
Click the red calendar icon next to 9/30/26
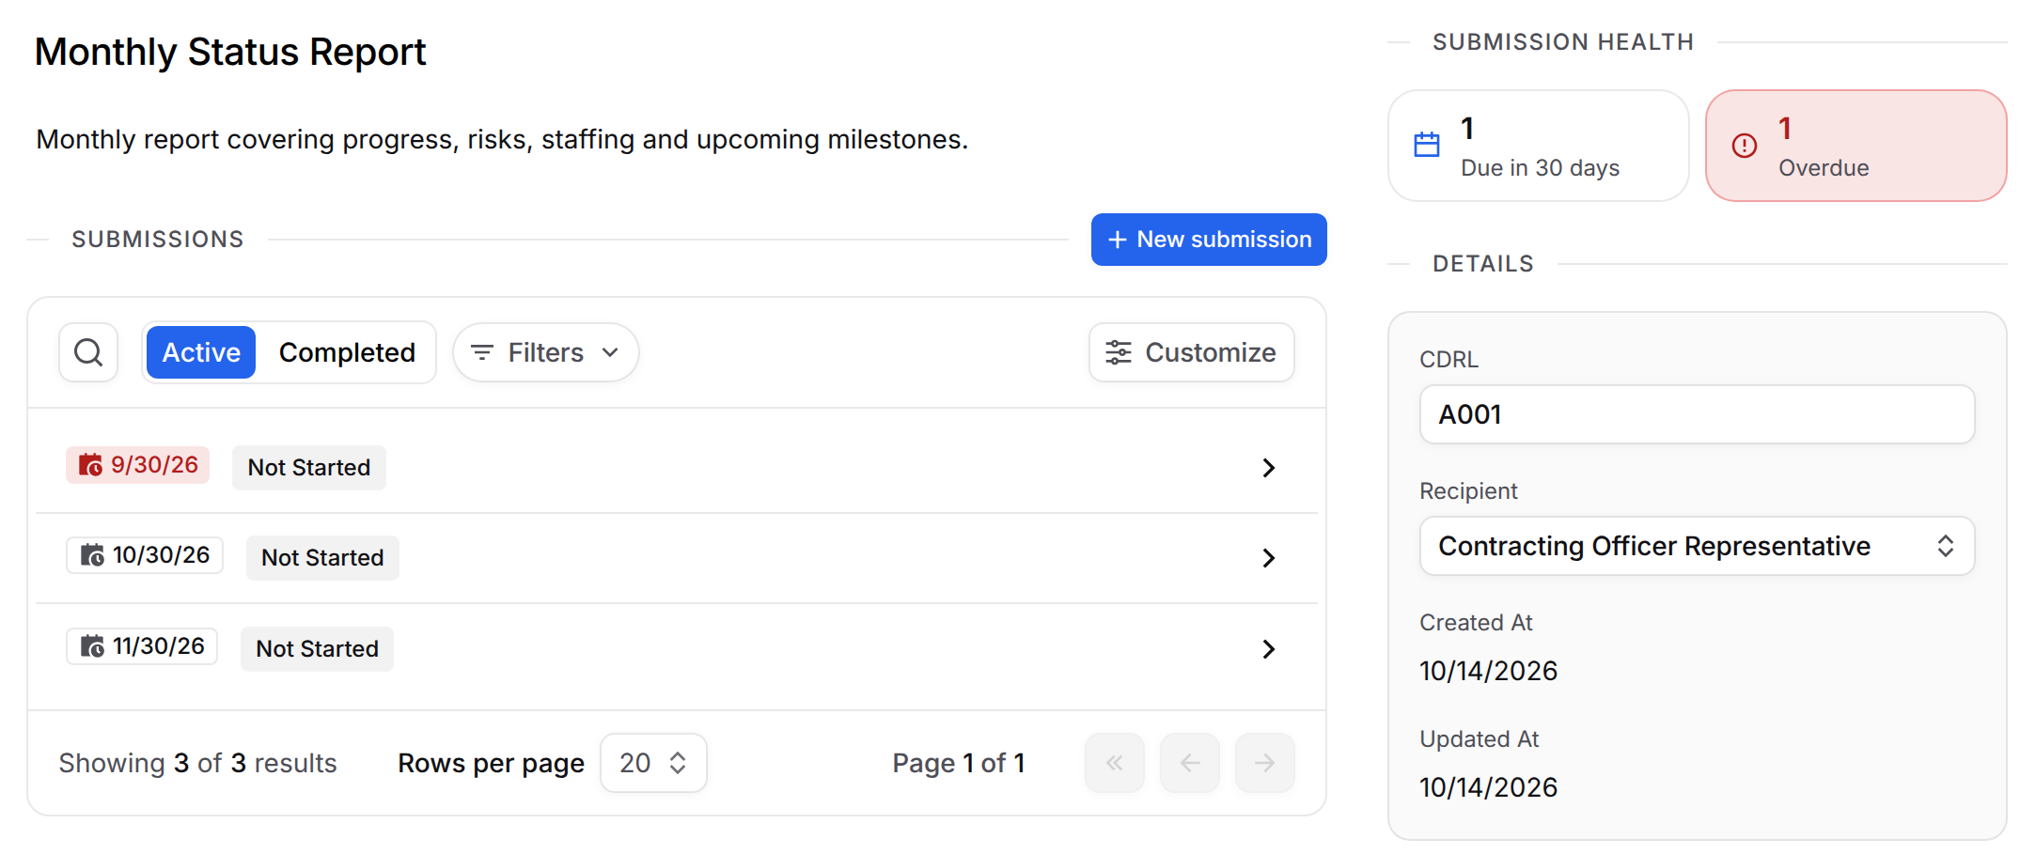pyautogui.click(x=90, y=465)
